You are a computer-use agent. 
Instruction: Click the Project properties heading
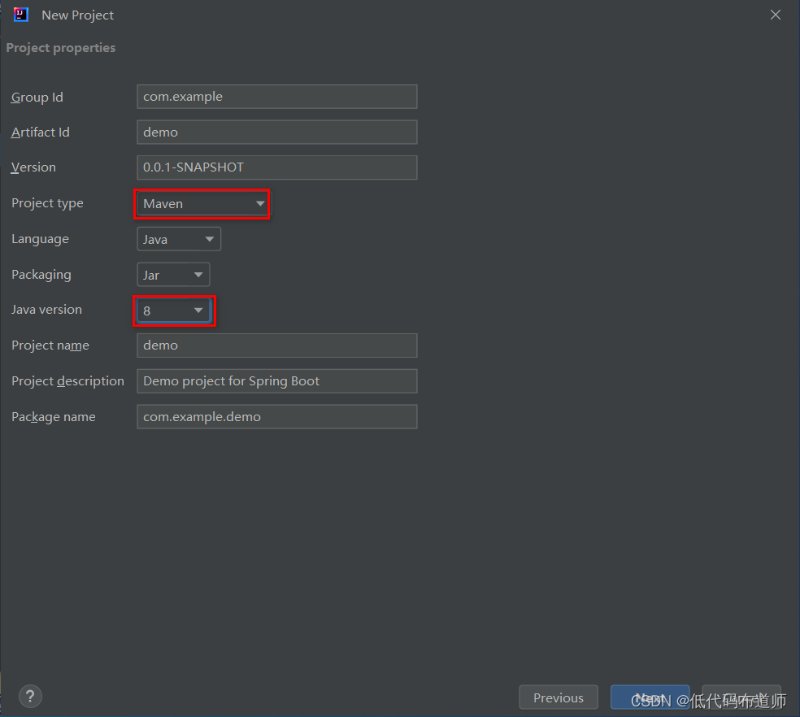[x=61, y=48]
